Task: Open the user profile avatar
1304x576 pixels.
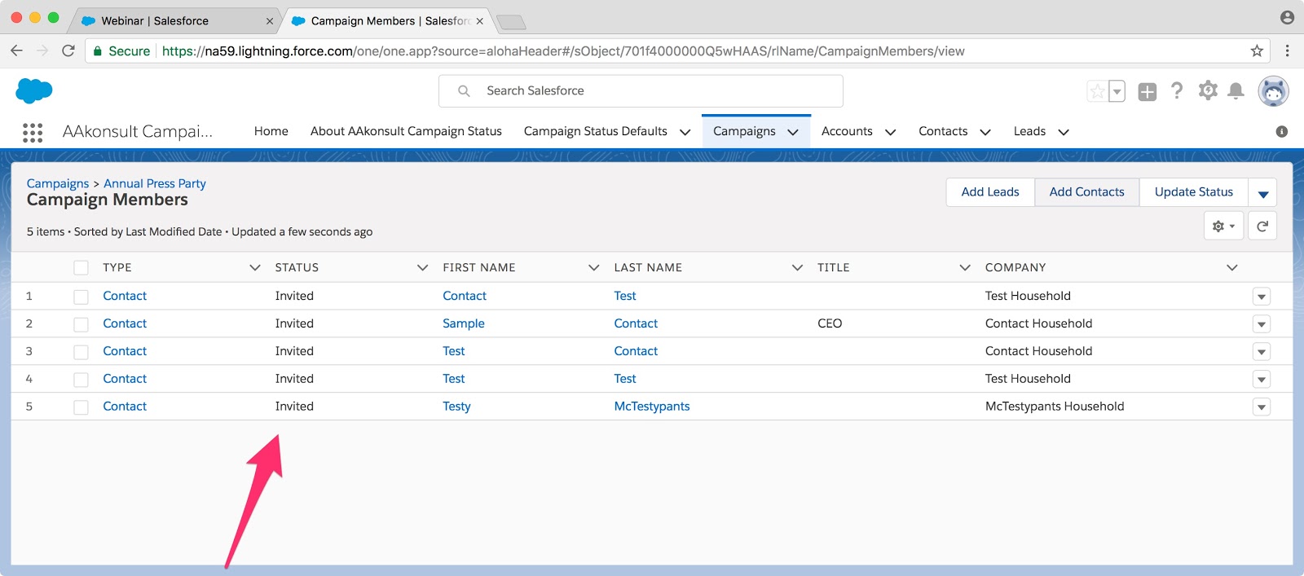Action: pos(1273,91)
